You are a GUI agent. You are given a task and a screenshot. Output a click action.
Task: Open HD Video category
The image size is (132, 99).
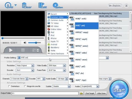click(x=58, y=26)
